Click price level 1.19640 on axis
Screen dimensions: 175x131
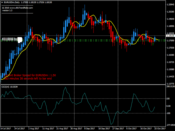[170, 19]
